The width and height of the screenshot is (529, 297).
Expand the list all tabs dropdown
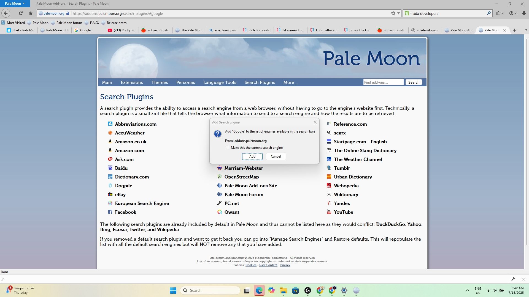coord(526,30)
